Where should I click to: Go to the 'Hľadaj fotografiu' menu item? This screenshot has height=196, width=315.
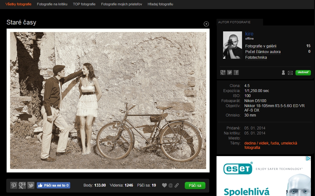click(x=160, y=4)
